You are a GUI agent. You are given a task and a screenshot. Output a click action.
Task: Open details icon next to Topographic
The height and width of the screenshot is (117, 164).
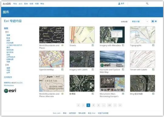[153, 45]
